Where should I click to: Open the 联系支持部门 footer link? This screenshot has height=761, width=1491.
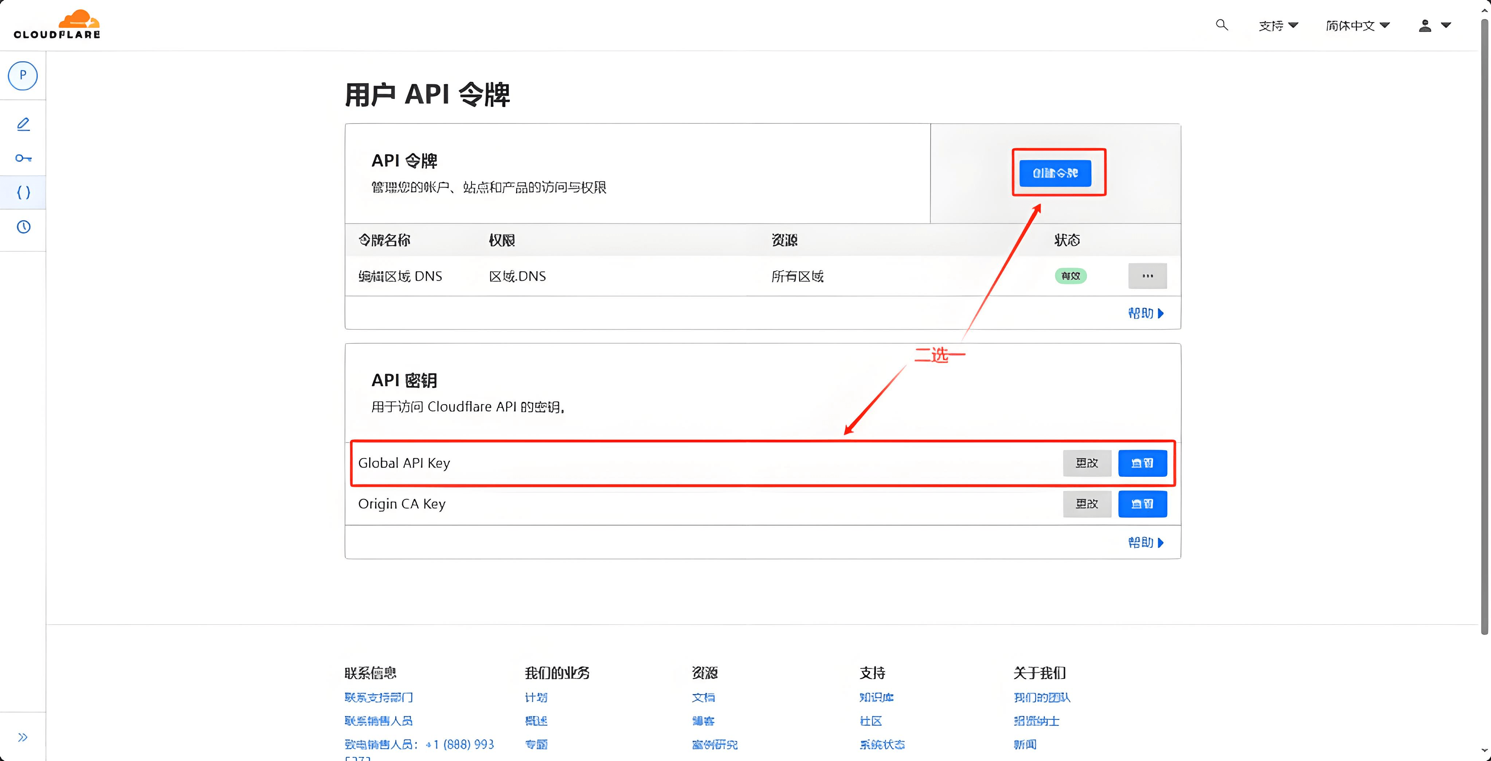click(x=379, y=697)
